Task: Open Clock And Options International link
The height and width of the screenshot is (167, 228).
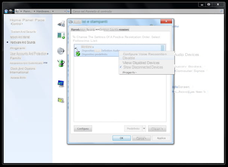Action: (x=22, y=70)
